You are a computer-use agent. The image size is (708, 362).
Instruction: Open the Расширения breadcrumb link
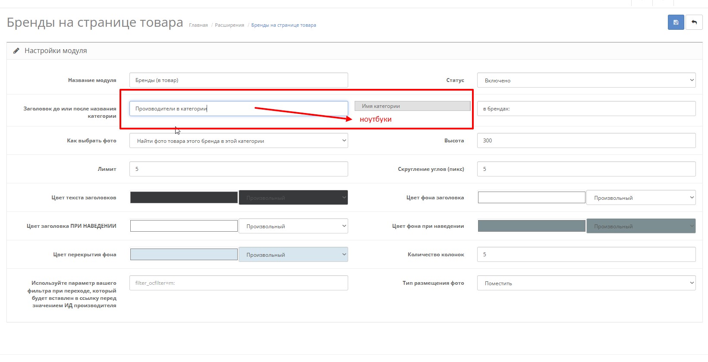230,25
